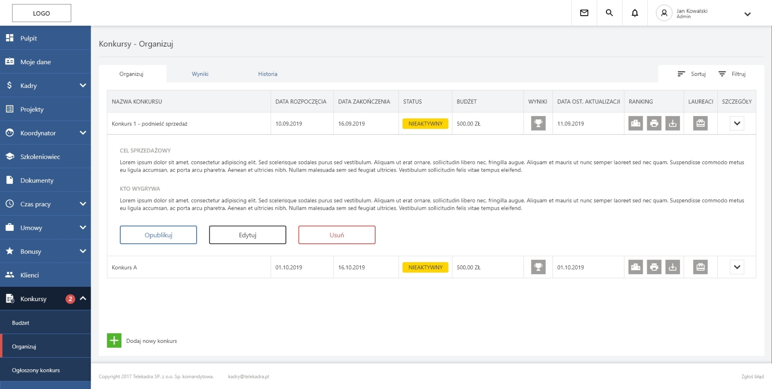Click the search magnifier icon
Image resolution: width=772 pixels, height=389 pixels.
click(x=609, y=13)
